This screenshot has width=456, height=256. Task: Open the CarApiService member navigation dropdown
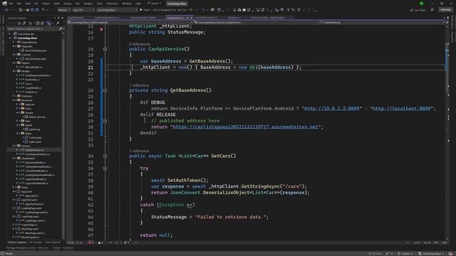coord(382,22)
